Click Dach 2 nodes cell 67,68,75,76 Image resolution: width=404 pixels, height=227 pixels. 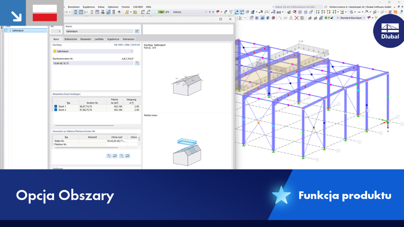(92, 110)
